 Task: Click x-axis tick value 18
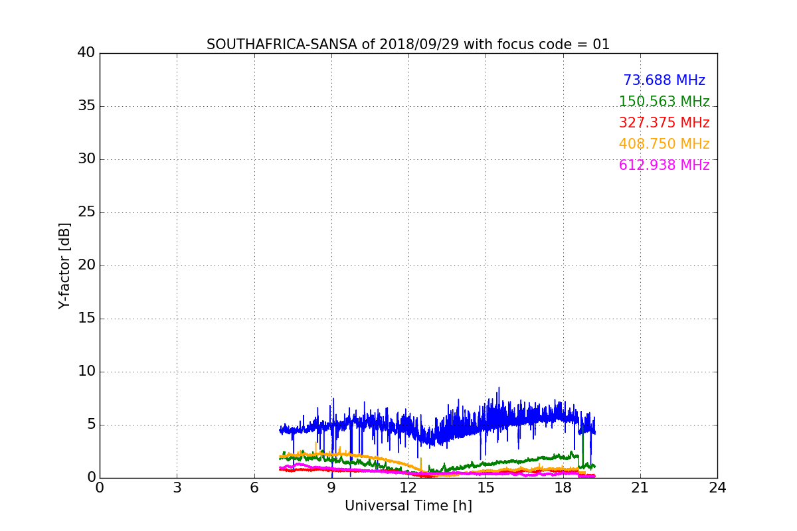coord(563,487)
